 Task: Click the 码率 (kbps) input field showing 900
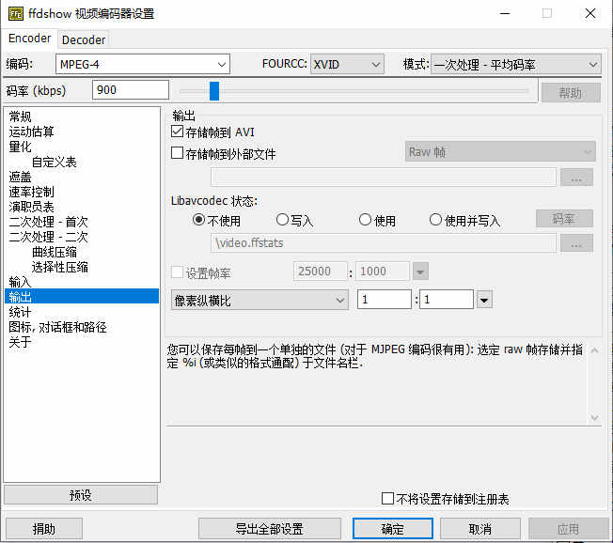(x=131, y=90)
